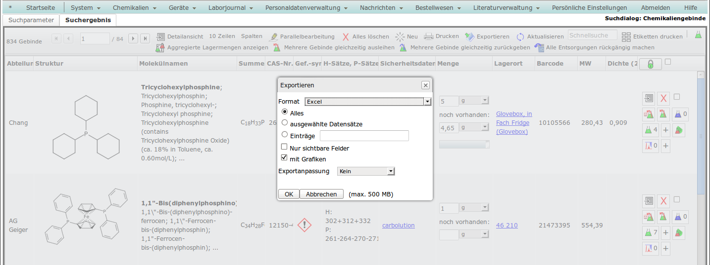Click the Drucken printer icon
710x265 pixels.
[x=428, y=37]
